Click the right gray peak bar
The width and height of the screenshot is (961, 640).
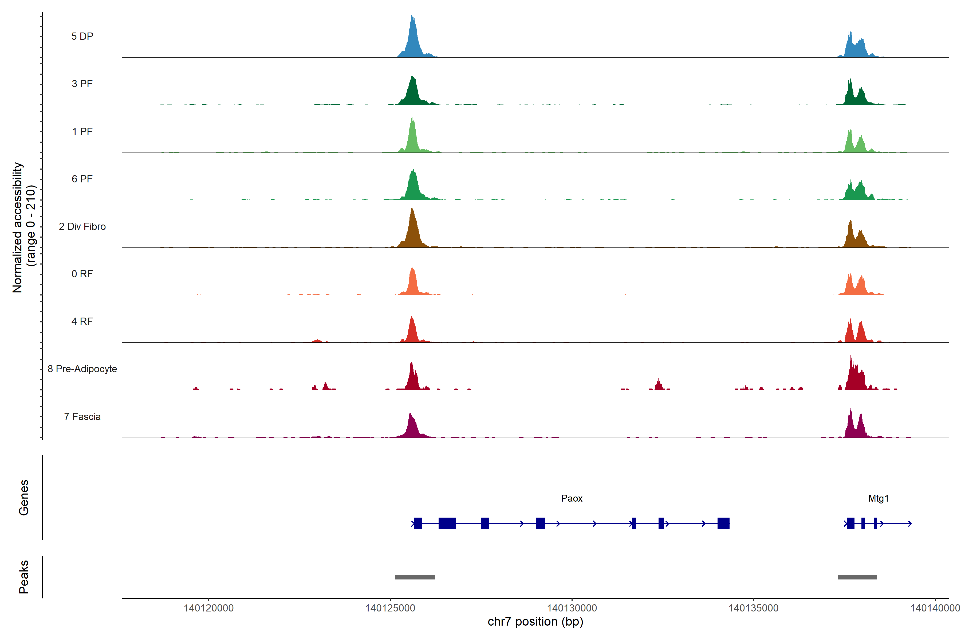coord(857,577)
